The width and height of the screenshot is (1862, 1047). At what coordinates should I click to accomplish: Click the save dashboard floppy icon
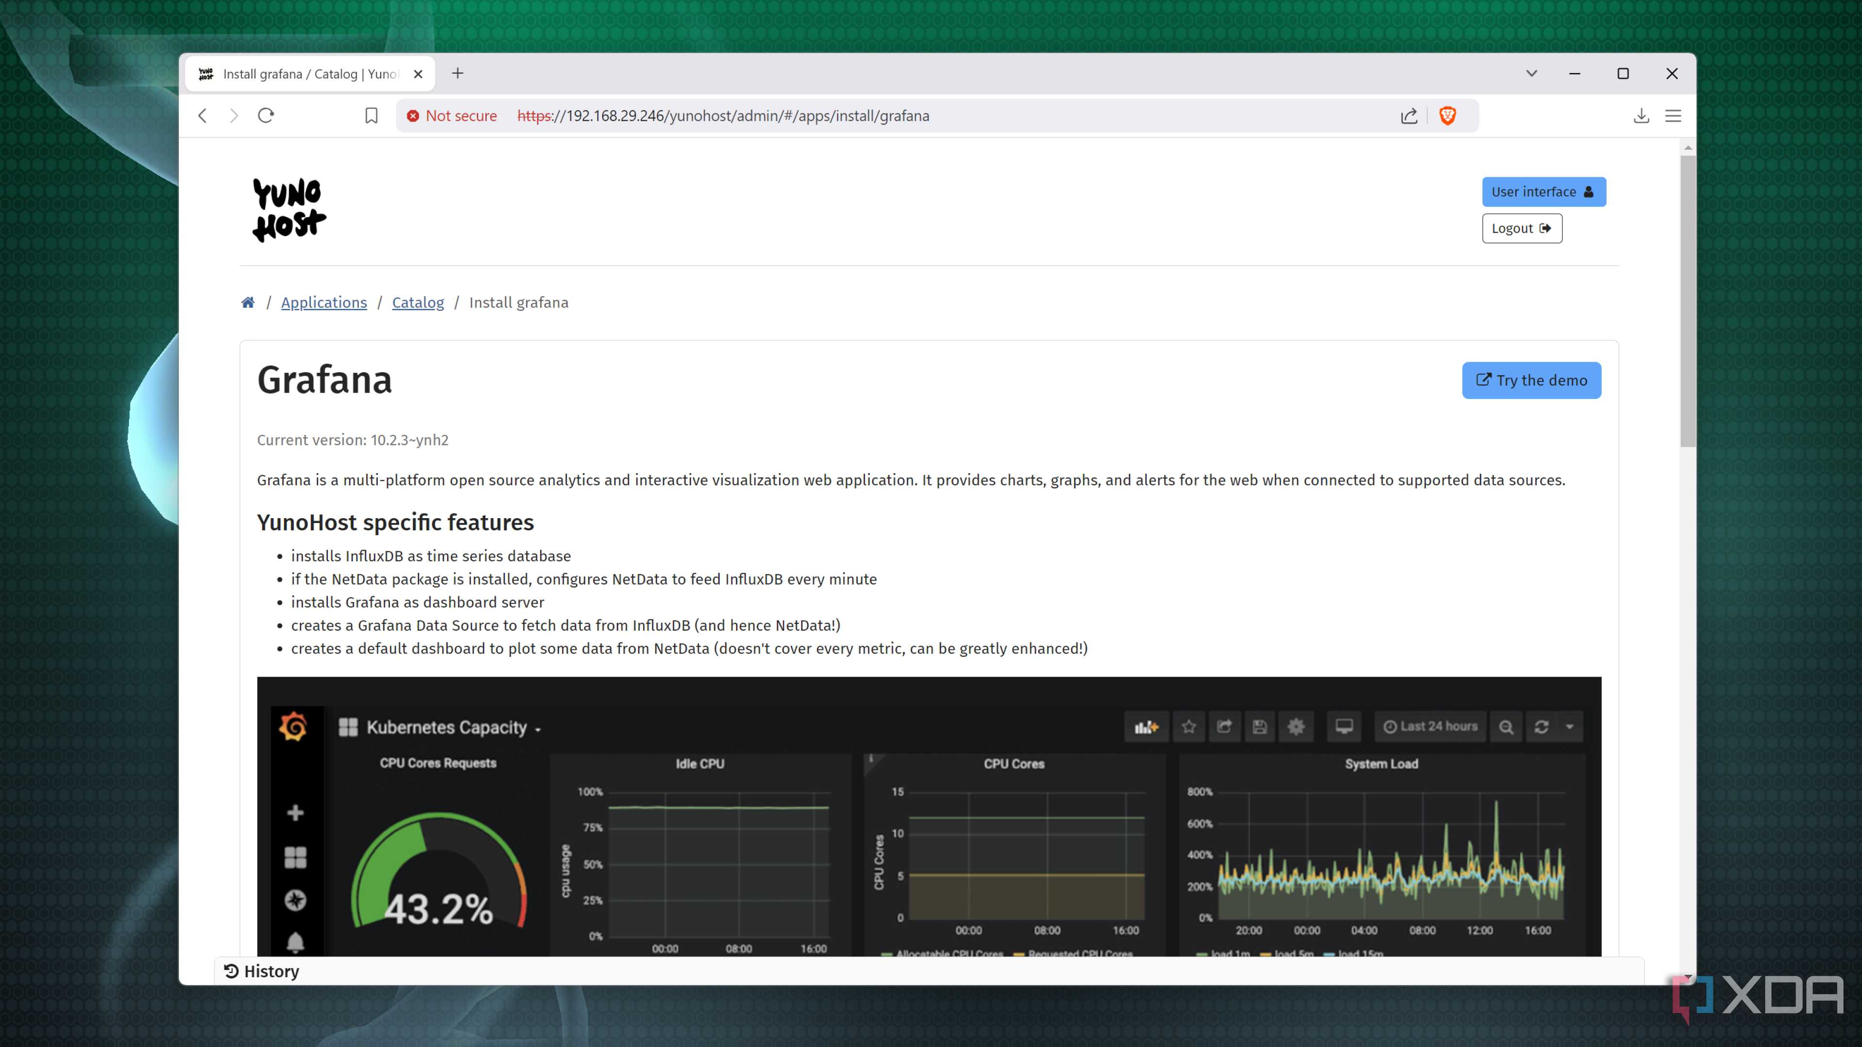tap(1259, 726)
